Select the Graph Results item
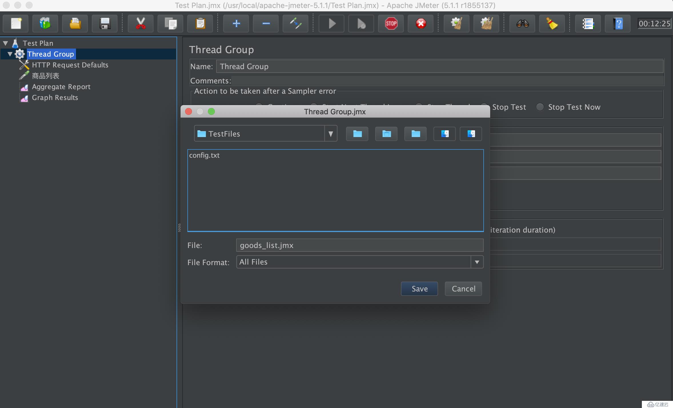The image size is (673, 408). [x=55, y=97]
